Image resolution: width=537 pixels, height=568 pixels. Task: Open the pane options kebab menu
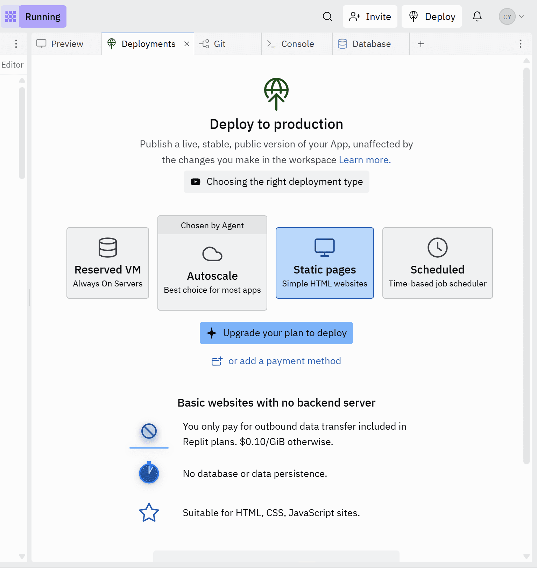pyautogui.click(x=520, y=44)
